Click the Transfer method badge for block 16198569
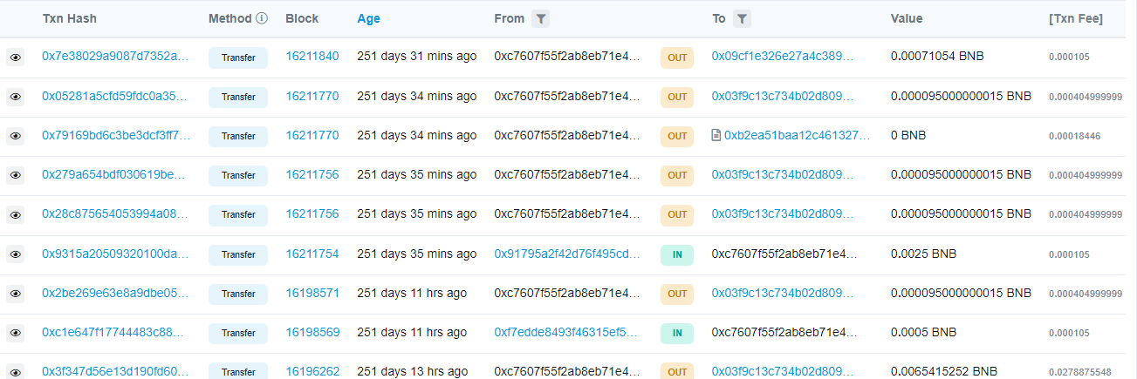 pyautogui.click(x=238, y=333)
